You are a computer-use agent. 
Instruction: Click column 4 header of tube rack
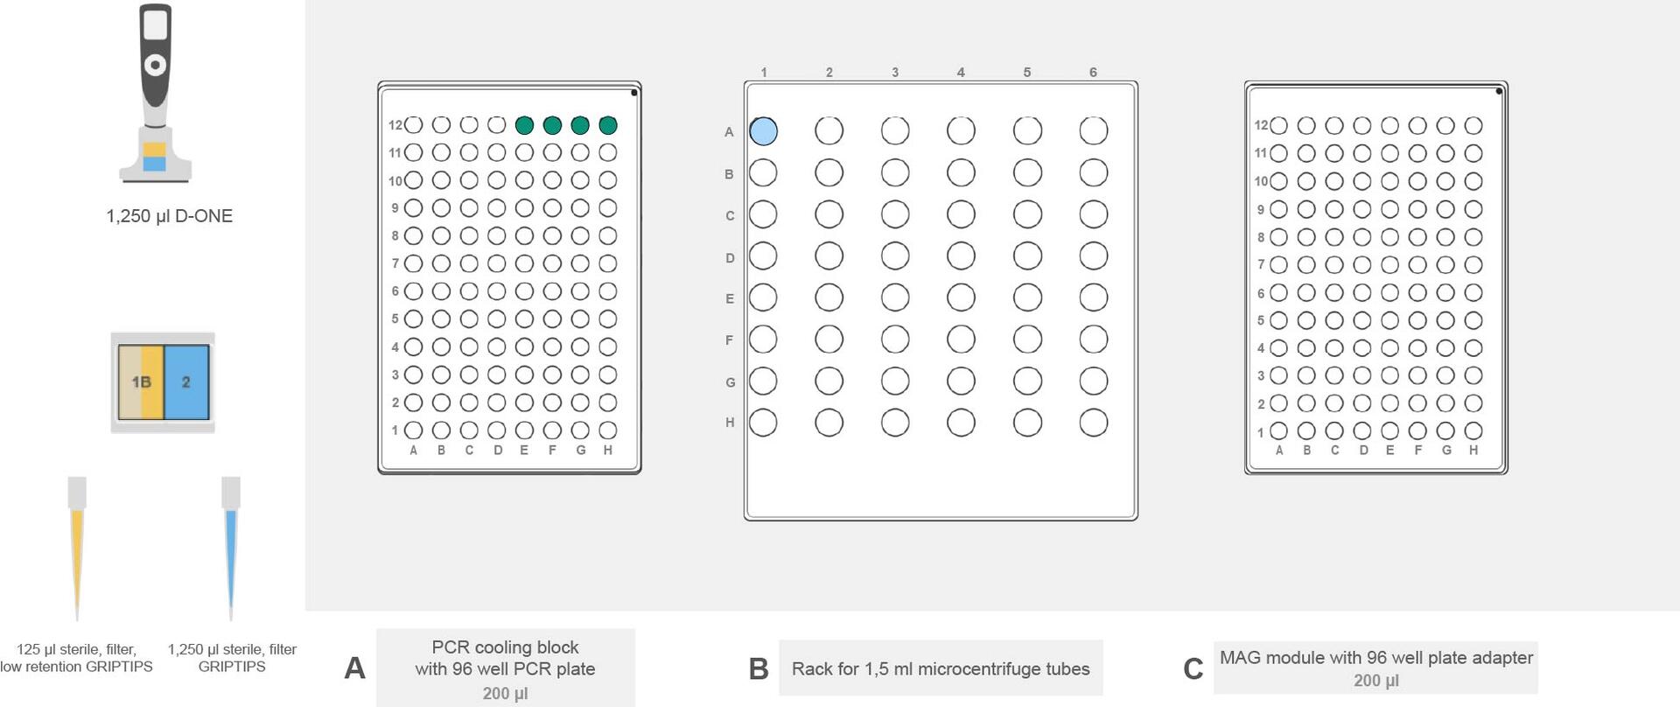pos(961,72)
